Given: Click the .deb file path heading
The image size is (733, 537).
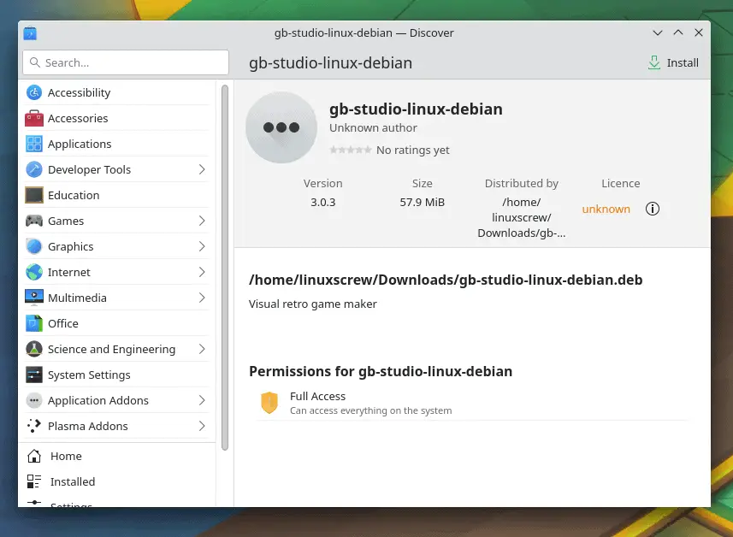Looking at the screenshot, I should (446, 280).
